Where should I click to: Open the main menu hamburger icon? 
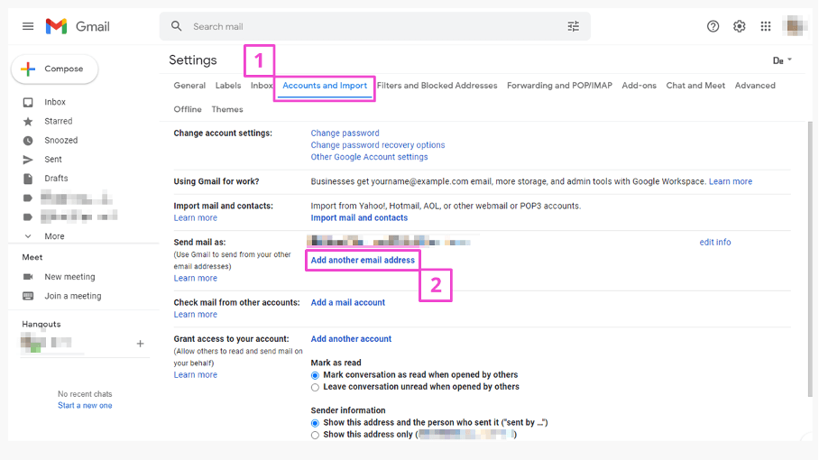[x=28, y=26]
